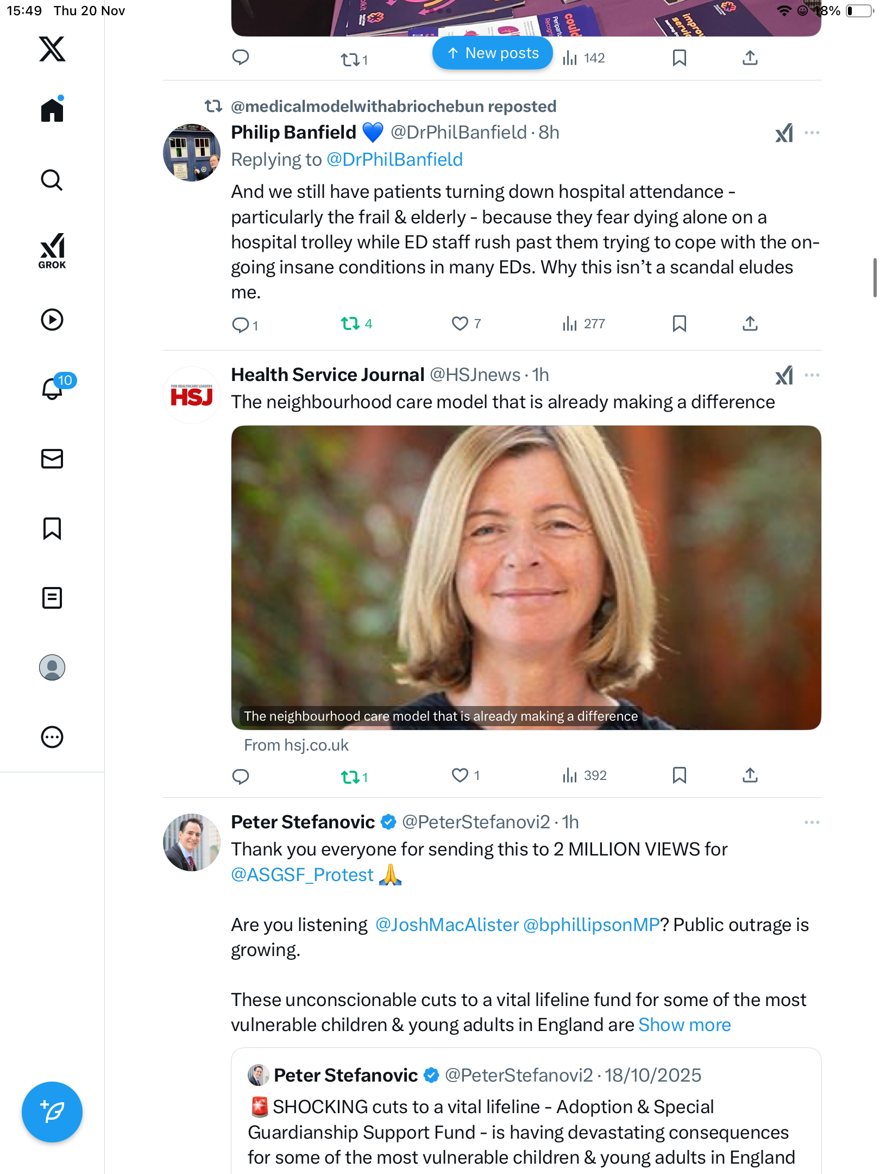
Task: Open direct messages envelope icon
Action: [52, 459]
